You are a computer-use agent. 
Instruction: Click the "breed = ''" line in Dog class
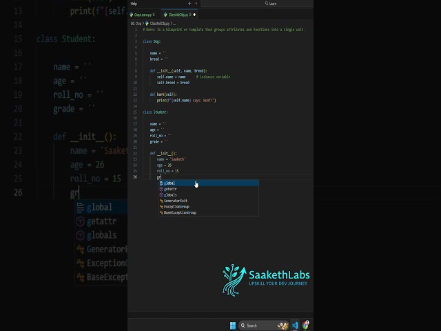coord(158,59)
